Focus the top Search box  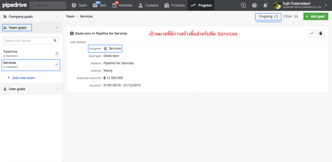click(48, 5)
